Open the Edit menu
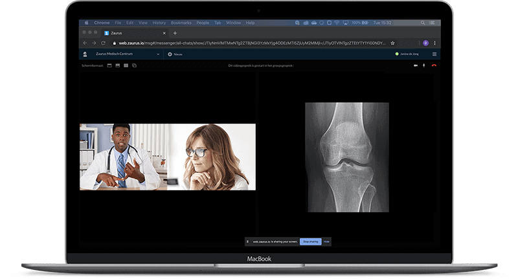518x279 pixels. (130, 23)
